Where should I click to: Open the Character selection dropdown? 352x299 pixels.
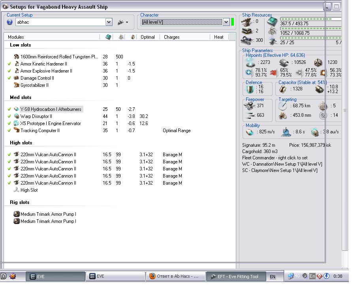[226, 22]
